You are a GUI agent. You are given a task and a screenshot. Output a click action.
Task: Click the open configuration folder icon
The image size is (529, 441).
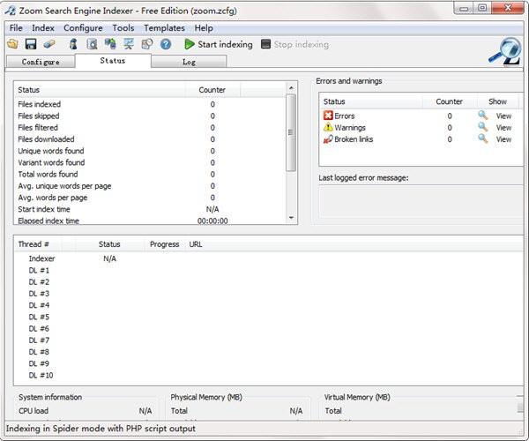click(12, 44)
